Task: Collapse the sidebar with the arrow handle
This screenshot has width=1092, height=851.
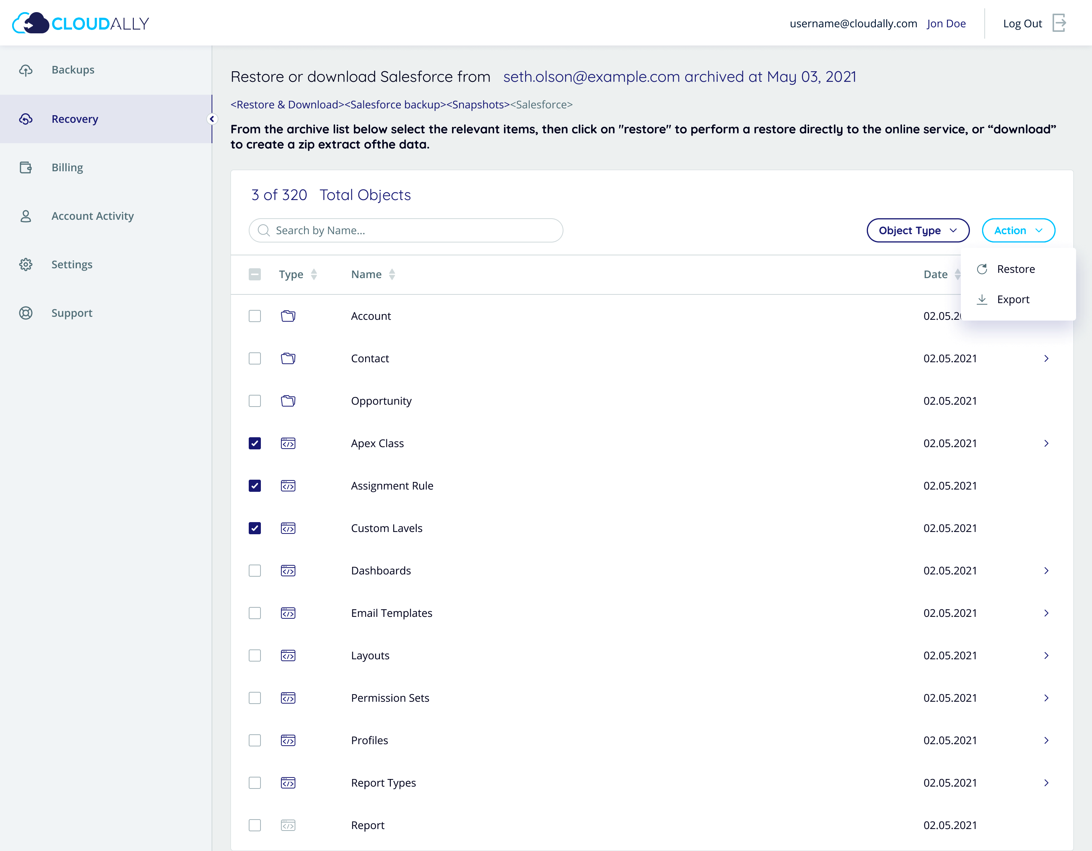Action: click(x=212, y=119)
